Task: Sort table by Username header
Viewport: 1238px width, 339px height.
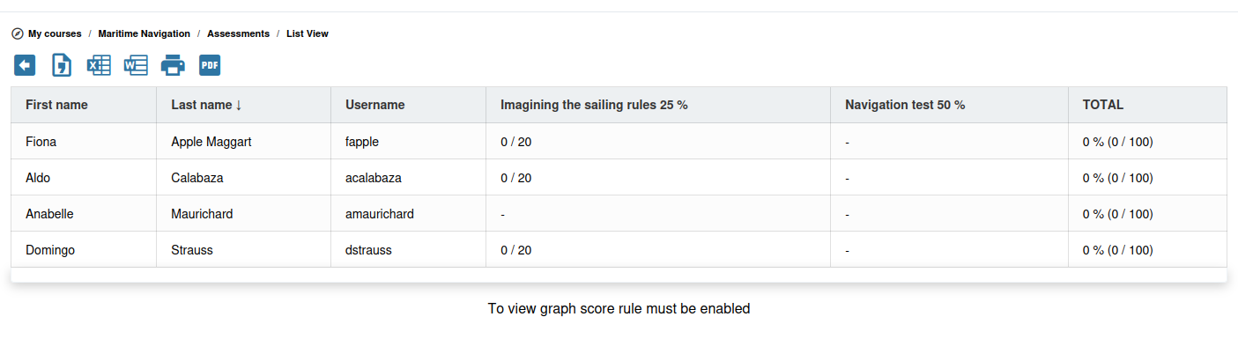Action: pyautogui.click(x=375, y=105)
